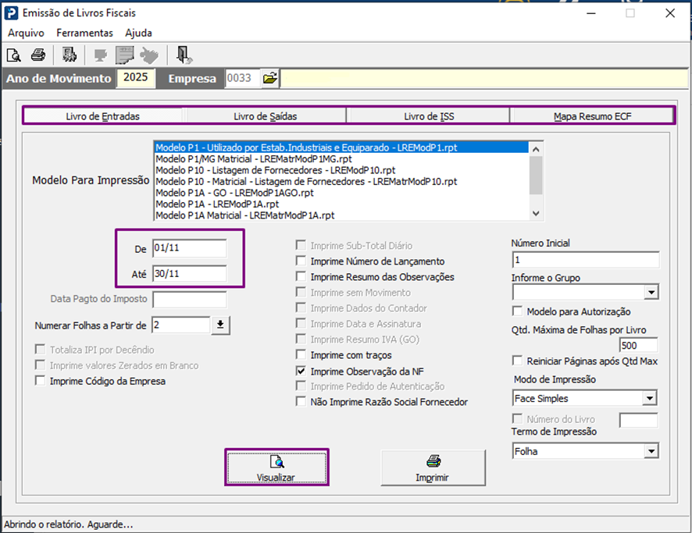Click the Visualizar button

pos(276,467)
